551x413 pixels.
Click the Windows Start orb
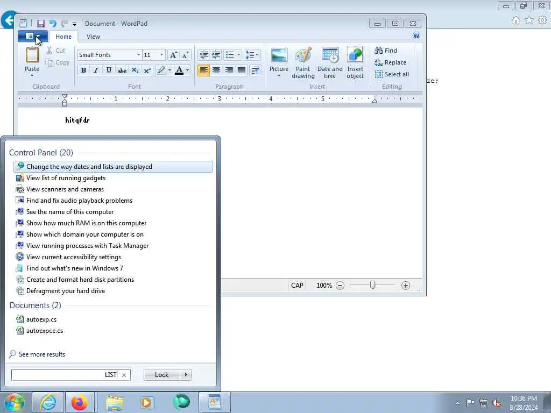15,402
